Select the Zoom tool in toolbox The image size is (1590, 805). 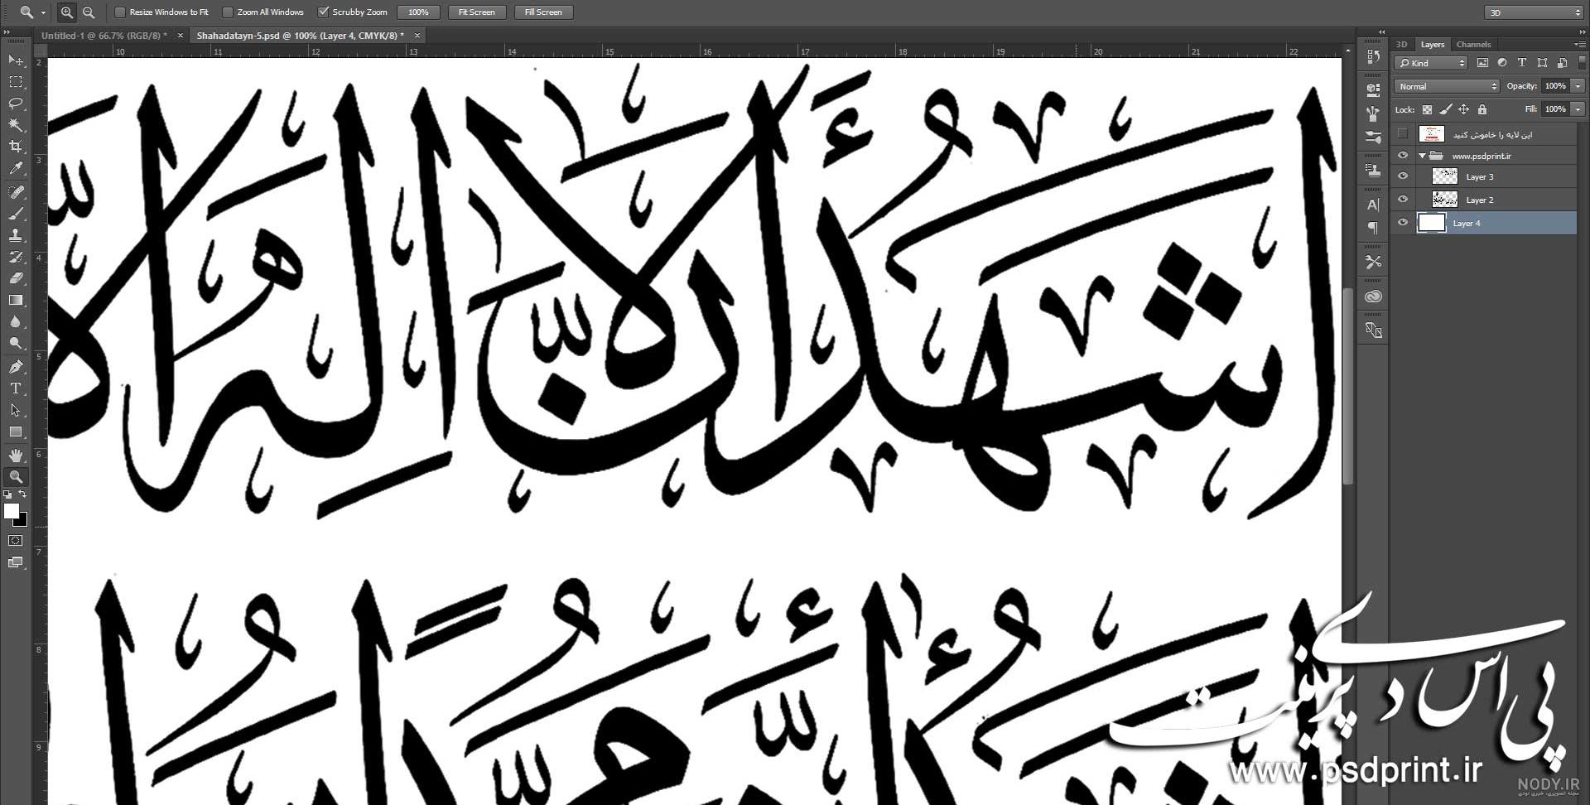pos(16,477)
